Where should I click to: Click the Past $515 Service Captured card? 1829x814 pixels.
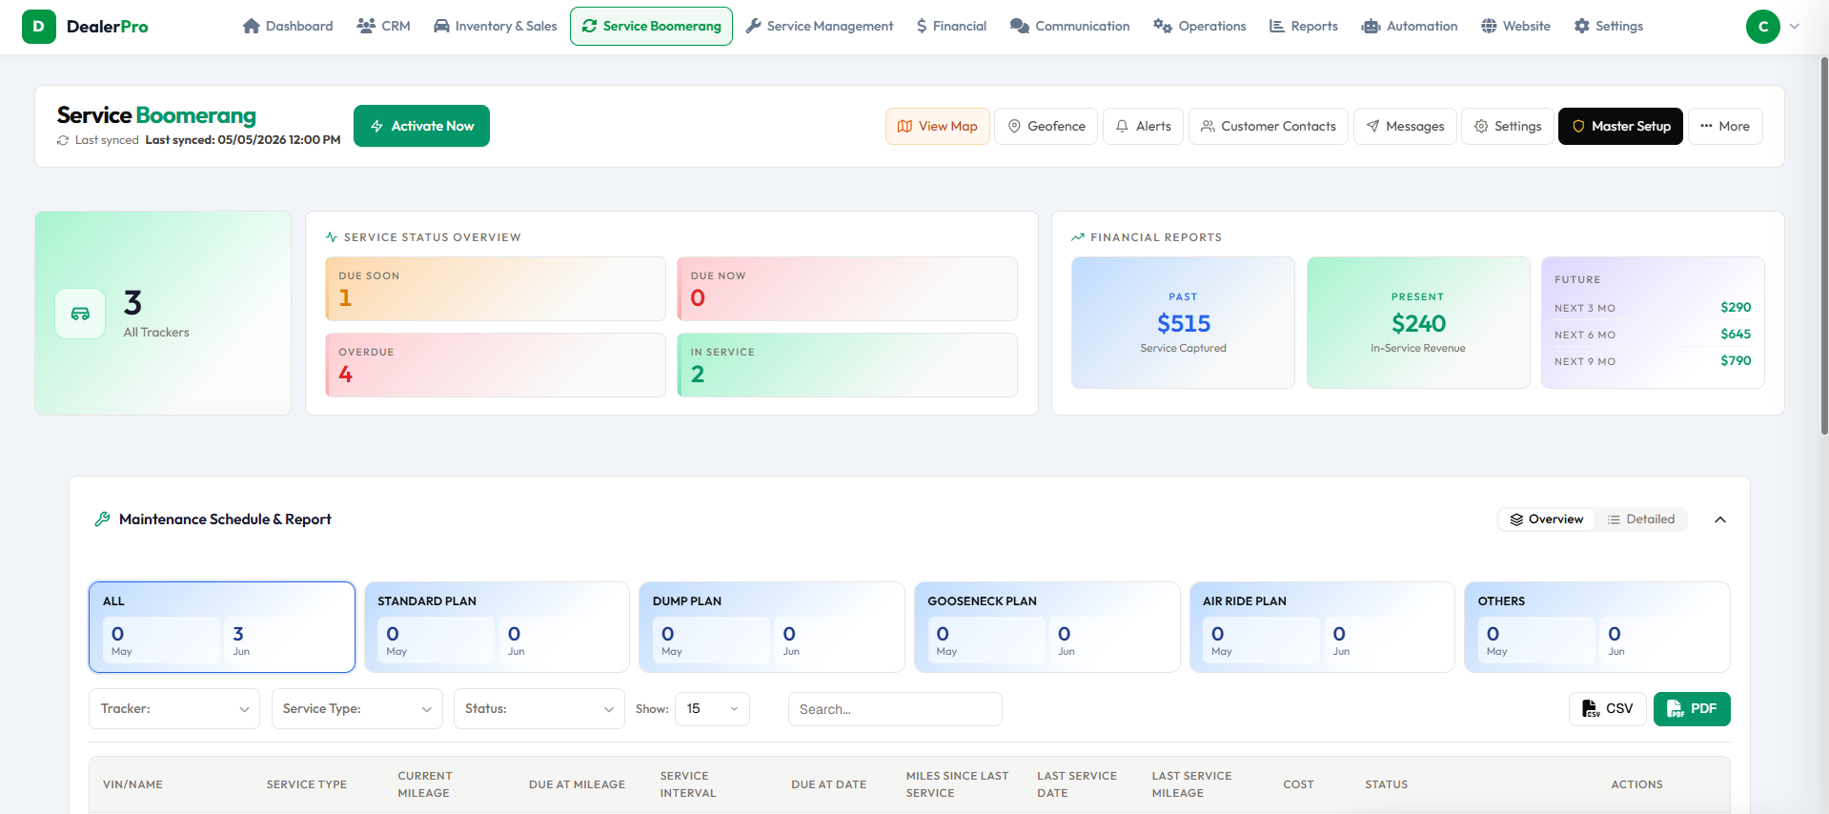(x=1183, y=322)
